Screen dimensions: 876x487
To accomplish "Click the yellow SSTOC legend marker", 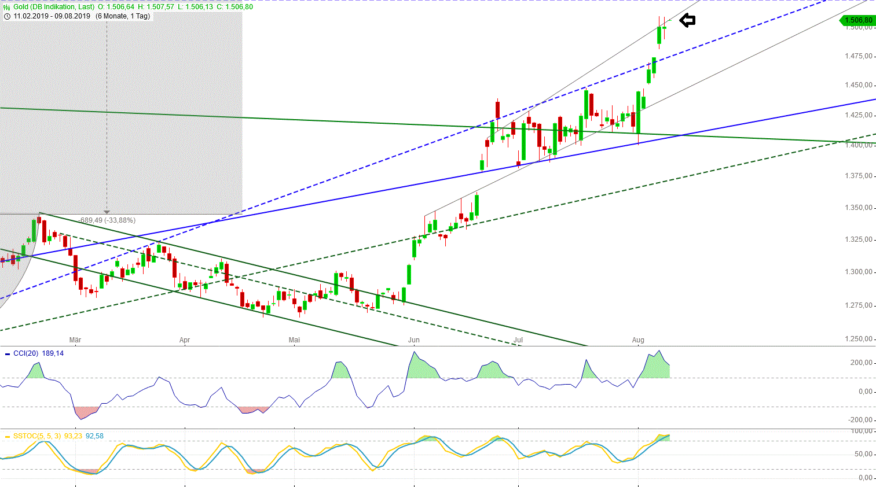I will [7, 436].
